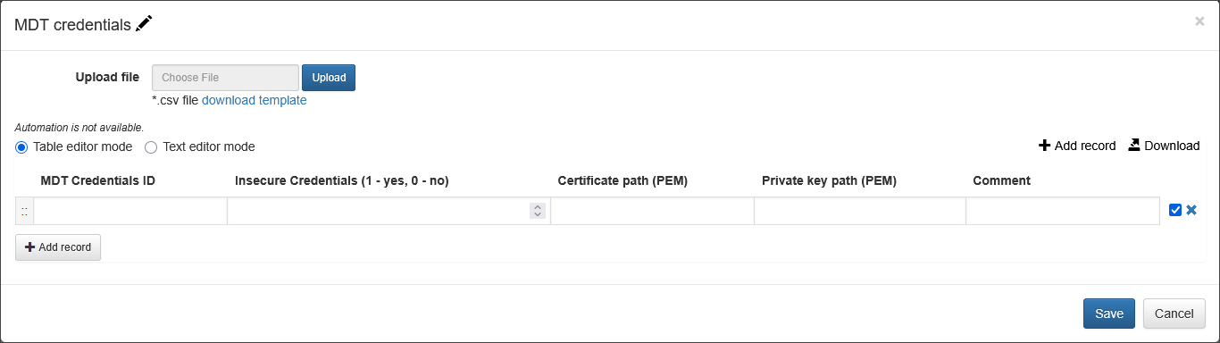Screen dimensions: 1220x343
Task: Focus the MDT Credentials ID field
Action: point(130,212)
